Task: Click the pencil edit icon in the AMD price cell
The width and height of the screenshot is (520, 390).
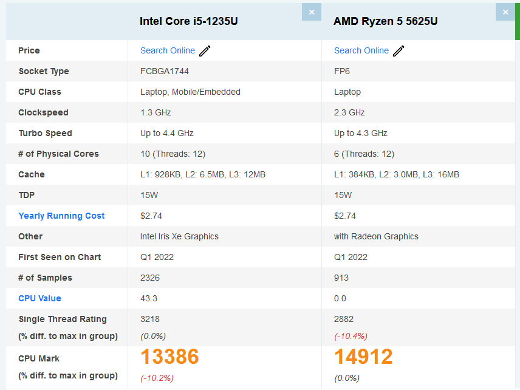Action: click(x=399, y=51)
